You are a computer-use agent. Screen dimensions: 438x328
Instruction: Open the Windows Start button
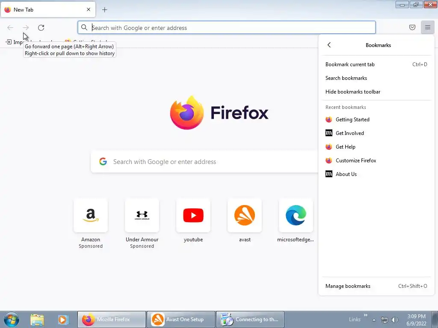(11, 319)
